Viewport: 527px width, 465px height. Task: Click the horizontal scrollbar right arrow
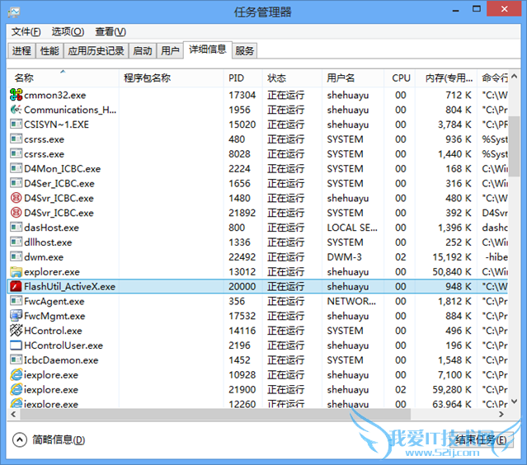[501, 414]
